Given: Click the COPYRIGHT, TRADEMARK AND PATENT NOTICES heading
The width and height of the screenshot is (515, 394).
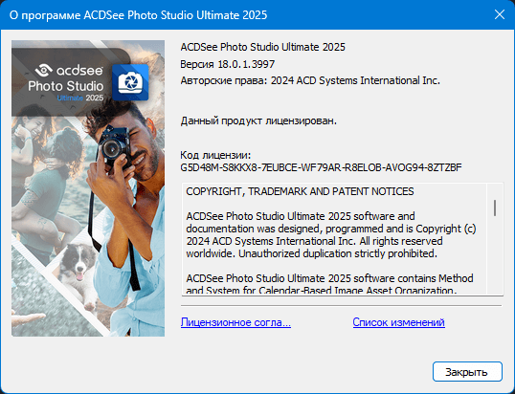Looking at the screenshot, I should [x=300, y=191].
